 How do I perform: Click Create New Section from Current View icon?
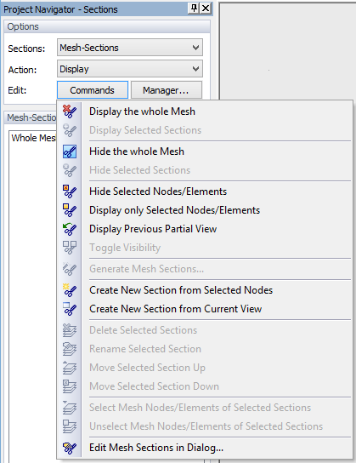coord(70,309)
